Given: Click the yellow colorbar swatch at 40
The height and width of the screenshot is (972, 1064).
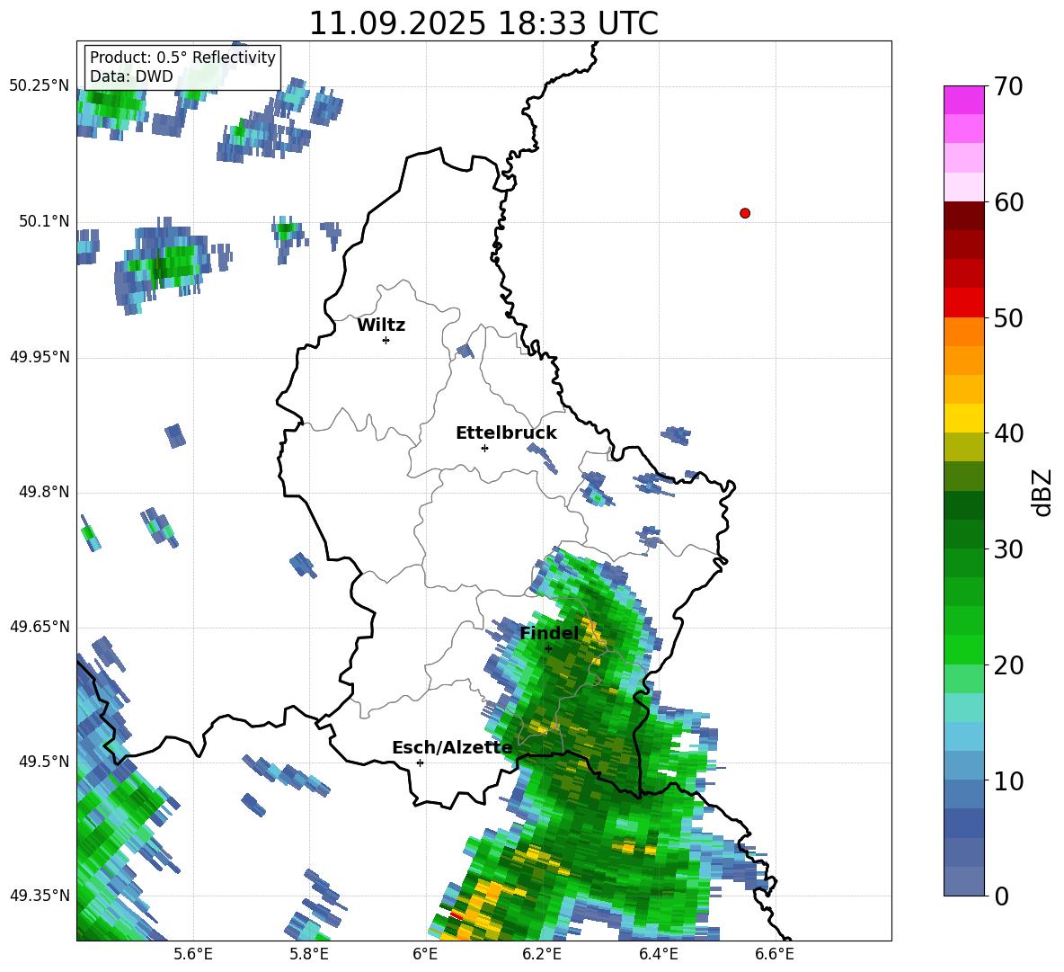Looking at the screenshot, I should click(963, 418).
